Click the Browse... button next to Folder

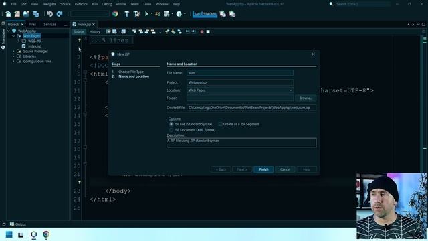[306, 98]
